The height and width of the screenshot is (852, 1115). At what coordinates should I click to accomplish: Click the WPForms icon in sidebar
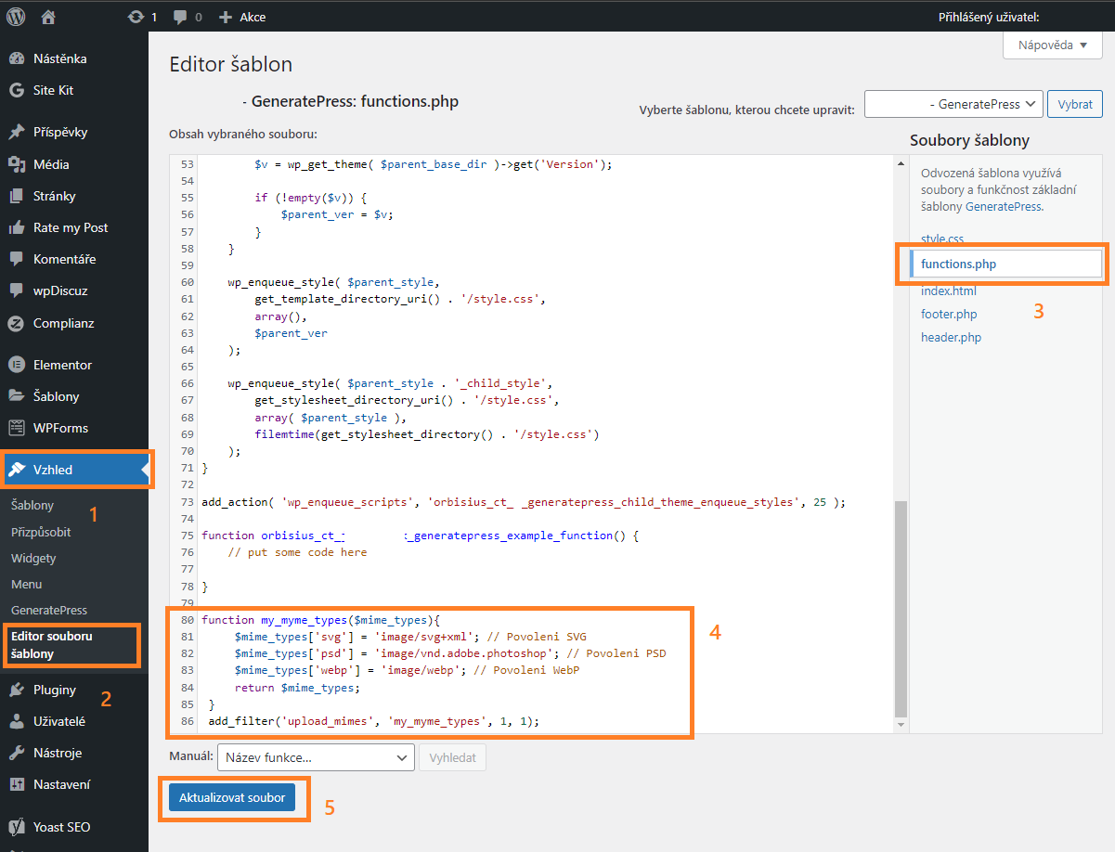(x=16, y=428)
